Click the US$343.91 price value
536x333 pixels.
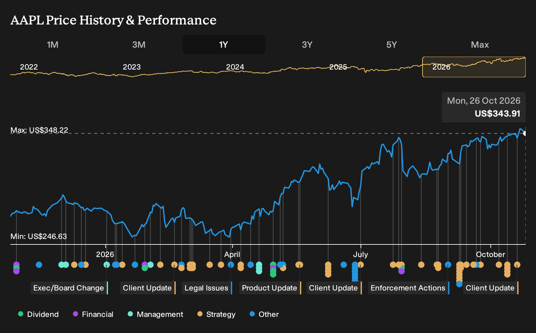click(498, 114)
